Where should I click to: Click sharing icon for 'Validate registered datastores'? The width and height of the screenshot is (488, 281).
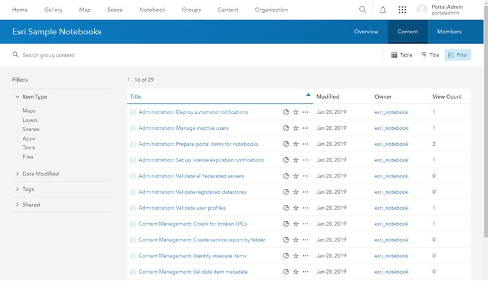tap(286, 192)
